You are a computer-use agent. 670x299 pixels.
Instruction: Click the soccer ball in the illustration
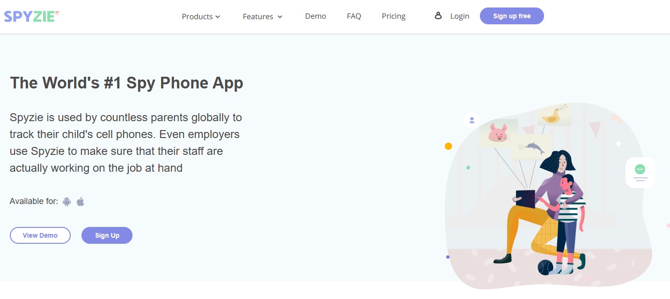click(545, 267)
